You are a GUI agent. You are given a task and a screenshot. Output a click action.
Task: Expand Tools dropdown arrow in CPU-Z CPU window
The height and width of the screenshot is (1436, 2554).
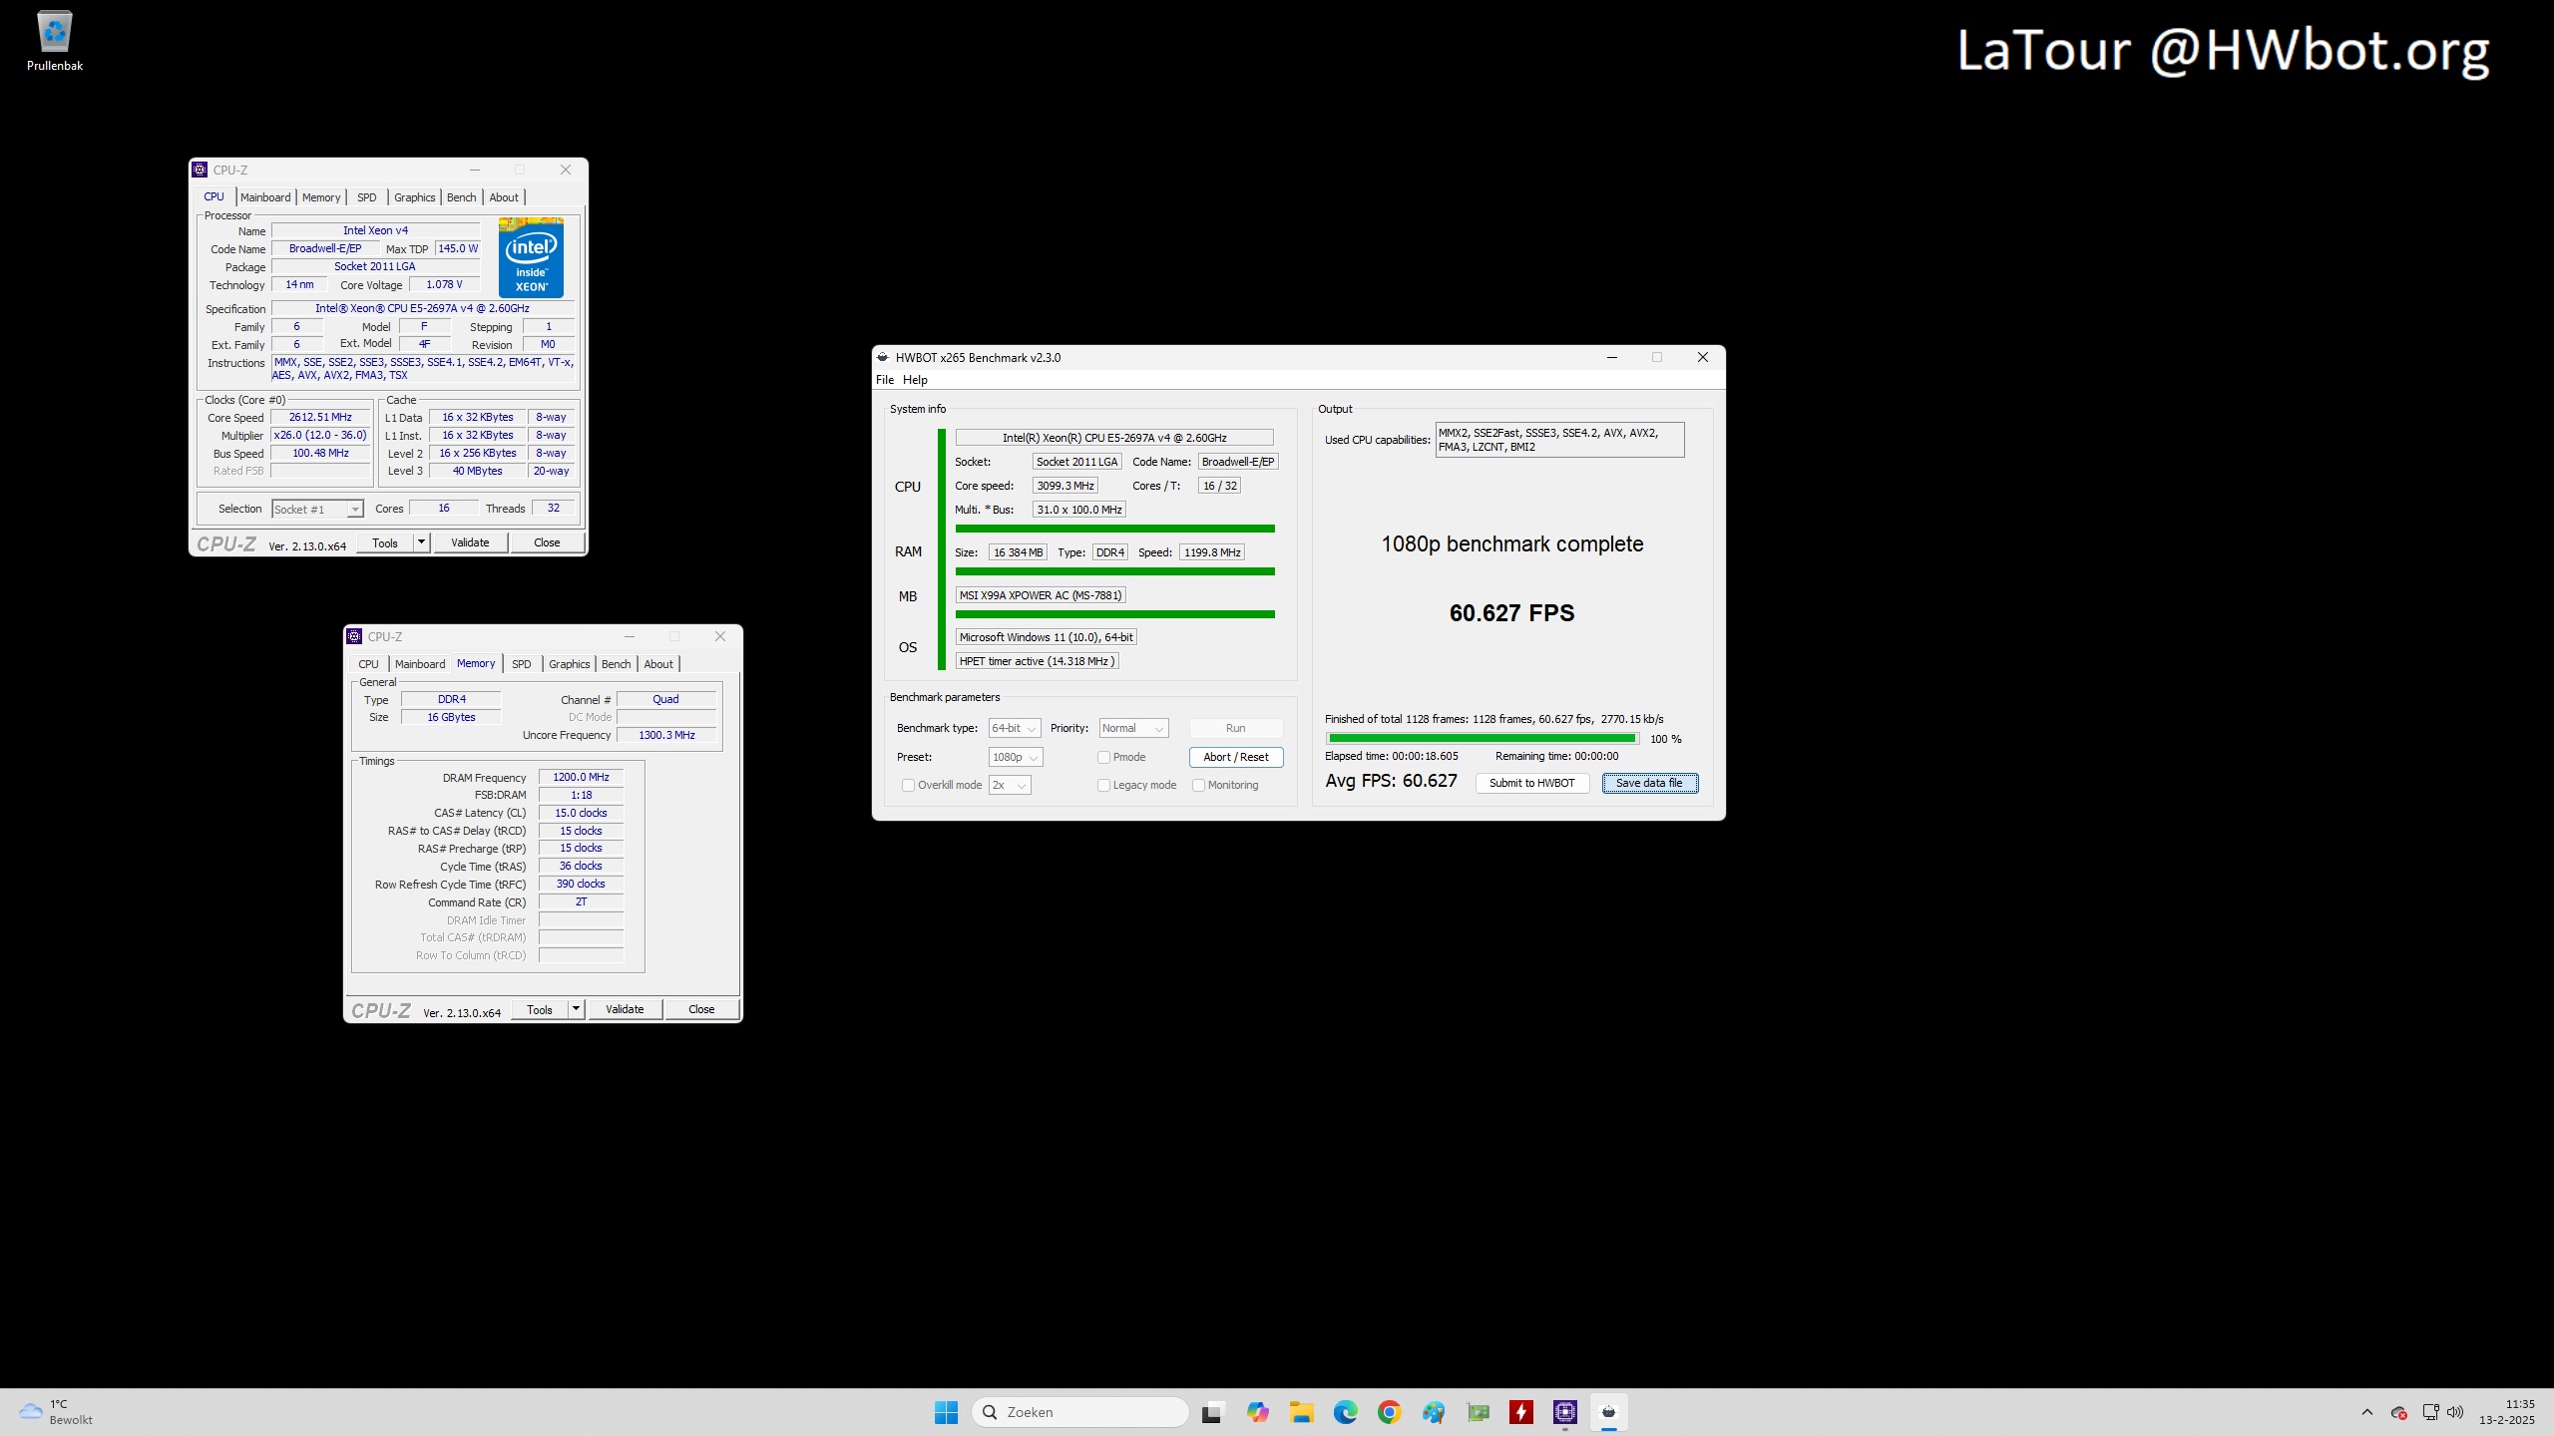(421, 542)
